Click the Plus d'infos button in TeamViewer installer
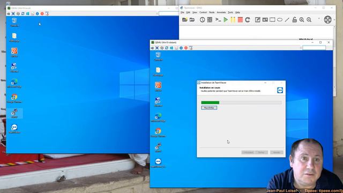Viewport: 343px width, 193px height. click(x=209, y=108)
